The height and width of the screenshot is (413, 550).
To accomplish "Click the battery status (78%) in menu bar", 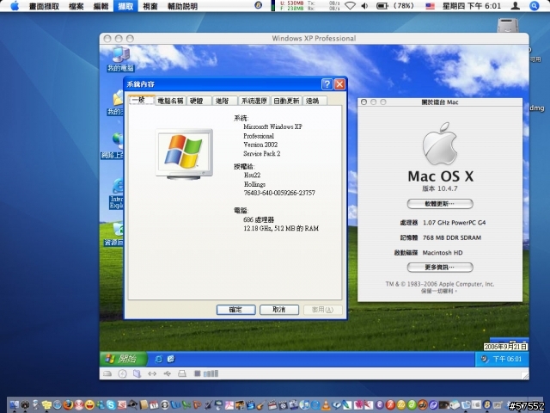I will [395, 6].
